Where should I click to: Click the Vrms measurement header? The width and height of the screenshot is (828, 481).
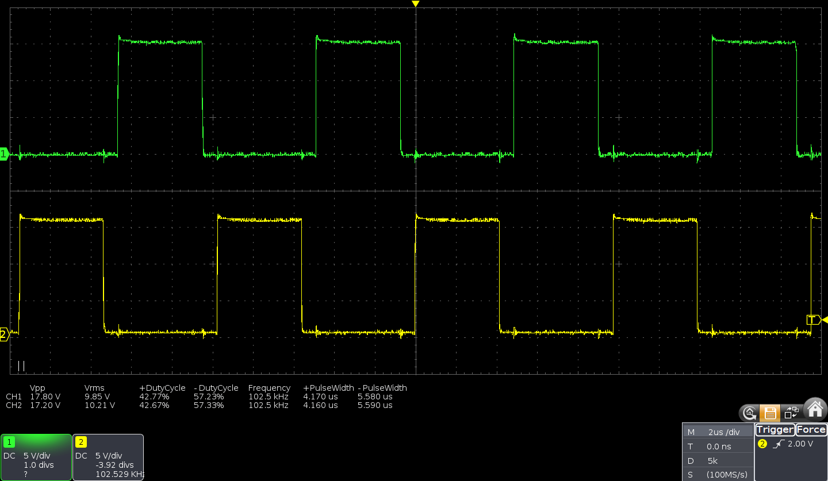click(94, 388)
